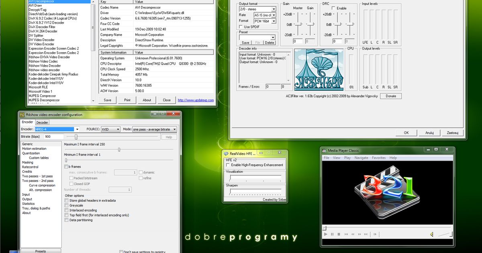Click the skip-to-end playback icon
Image resolution: width=482 pixels, height=253 pixels.
(366, 234)
